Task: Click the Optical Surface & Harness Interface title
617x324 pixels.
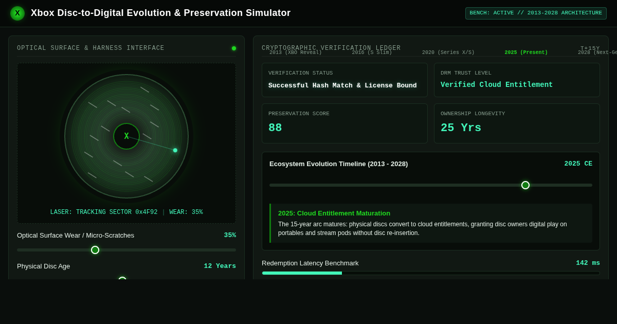Action: tap(90, 48)
